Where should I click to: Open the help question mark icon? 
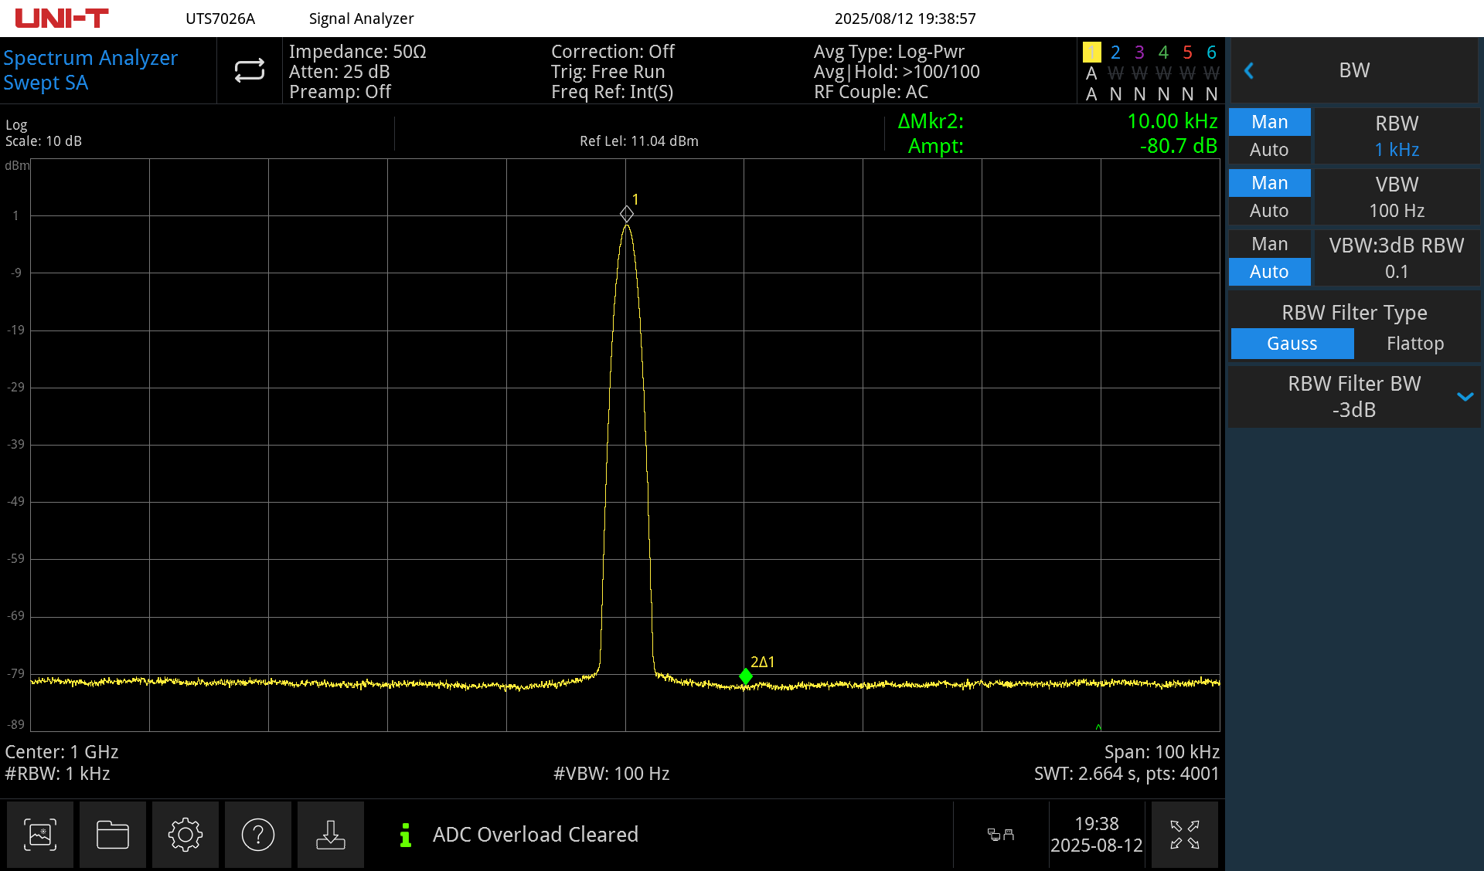[258, 835]
